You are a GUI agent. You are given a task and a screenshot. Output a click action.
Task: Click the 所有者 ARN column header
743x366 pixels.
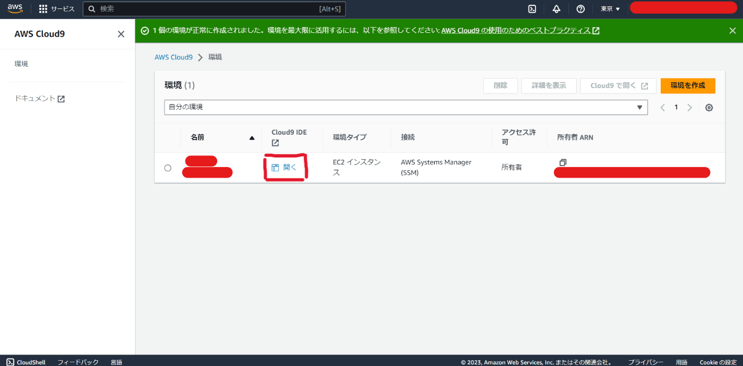(x=575, y=137)
